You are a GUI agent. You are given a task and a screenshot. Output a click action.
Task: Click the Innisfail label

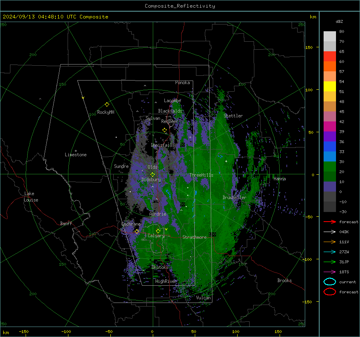161,145
